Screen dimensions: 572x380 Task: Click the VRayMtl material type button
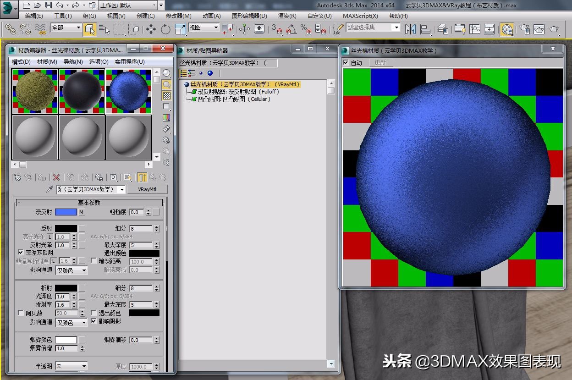pos(148,189)
